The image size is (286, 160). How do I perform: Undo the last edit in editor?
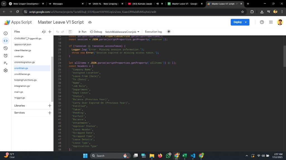[x=58, y=32]
